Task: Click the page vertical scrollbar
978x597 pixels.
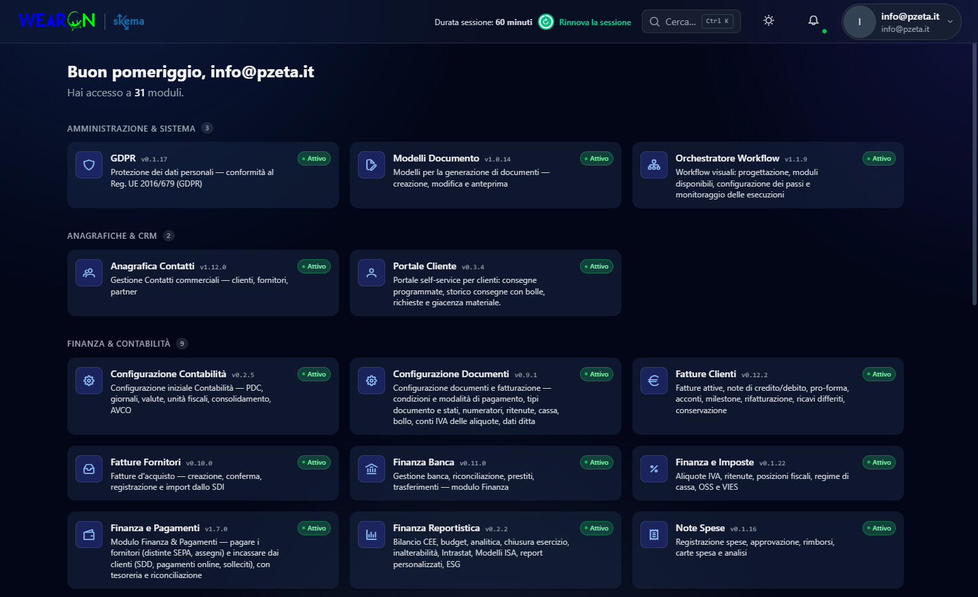Action: pyautogui.click(x=975, y=174)
